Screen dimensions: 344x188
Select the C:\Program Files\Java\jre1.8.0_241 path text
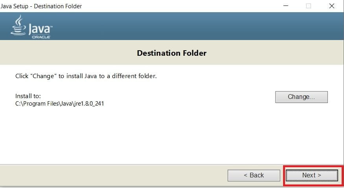(x=59, y=104)
